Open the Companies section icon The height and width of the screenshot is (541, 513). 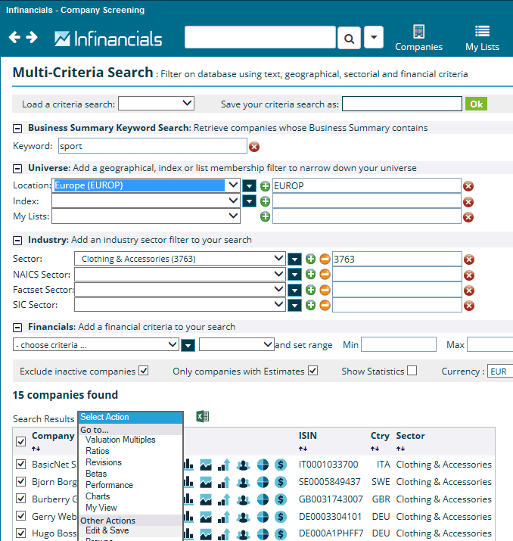[x=418, y=39]
